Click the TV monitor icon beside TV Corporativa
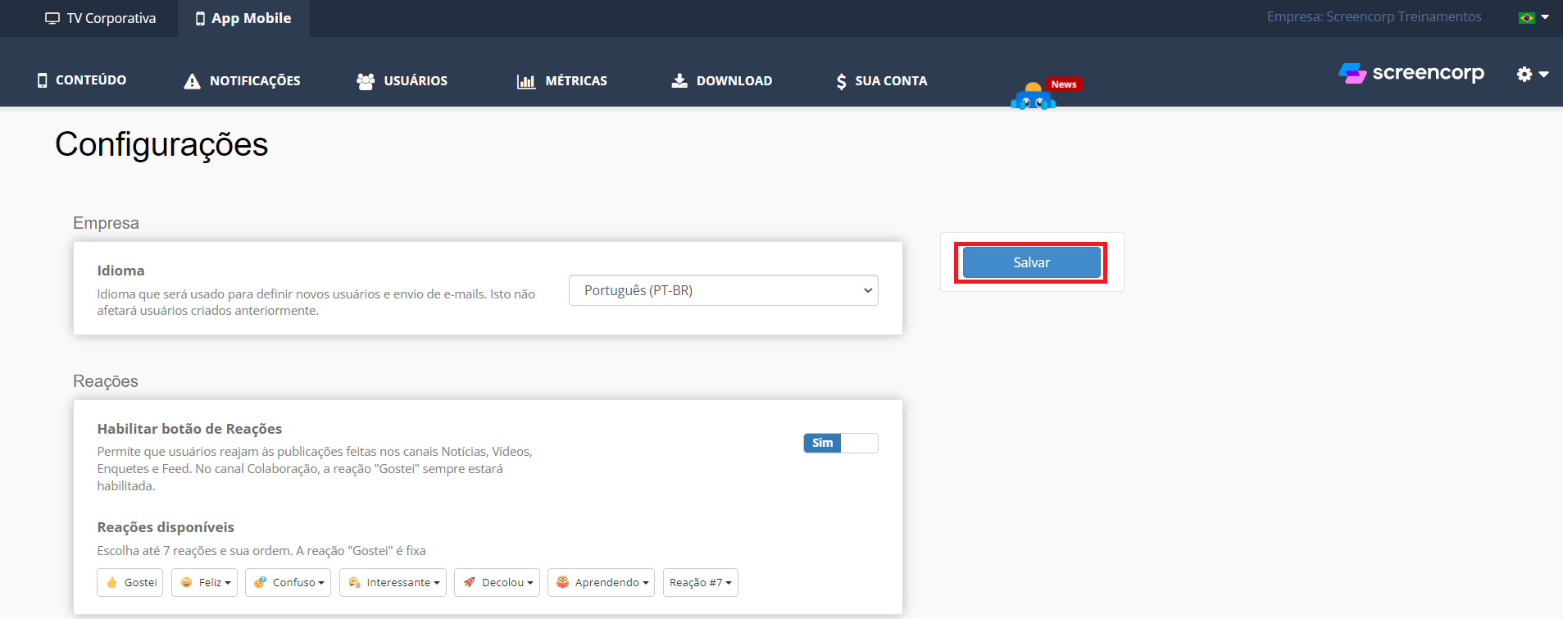Image resolution: width=1563 pixels, height=619 pixels. coord(52,18)
